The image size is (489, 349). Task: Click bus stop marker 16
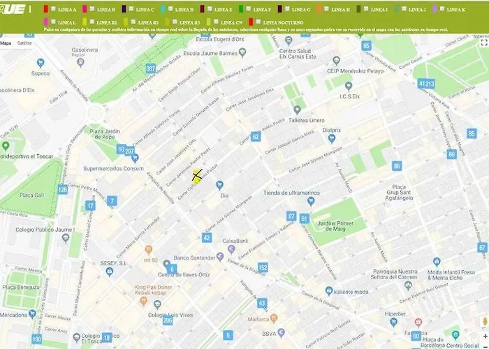[122, 149]
